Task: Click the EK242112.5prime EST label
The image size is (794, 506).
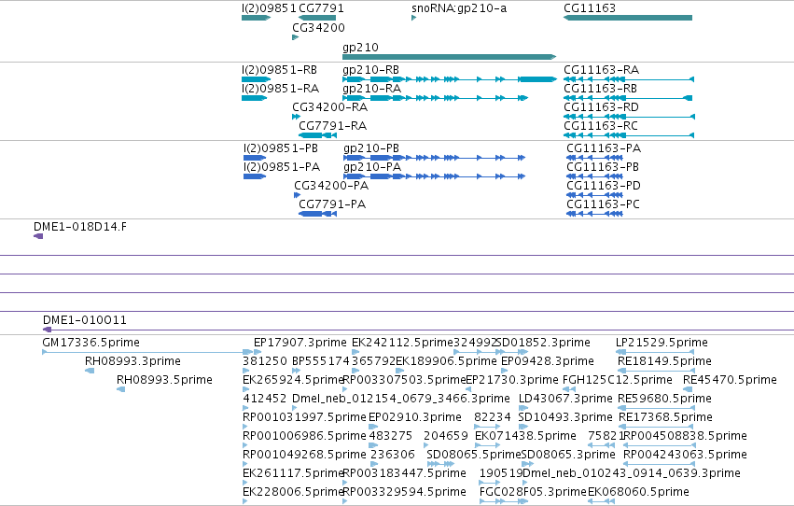Action: click(402, 343)
